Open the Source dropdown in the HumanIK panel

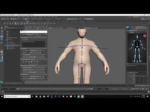[x=141, y=29]
